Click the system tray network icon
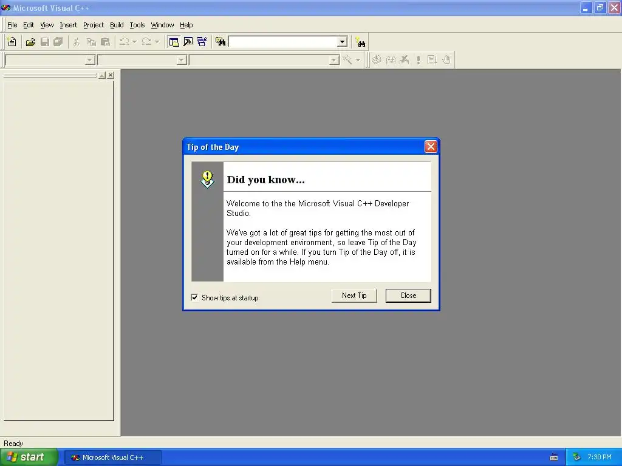The width and height of the screenshot is (622, 466). pos(576,458)
